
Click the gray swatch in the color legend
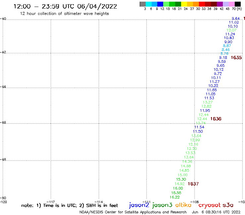point(143,4)
